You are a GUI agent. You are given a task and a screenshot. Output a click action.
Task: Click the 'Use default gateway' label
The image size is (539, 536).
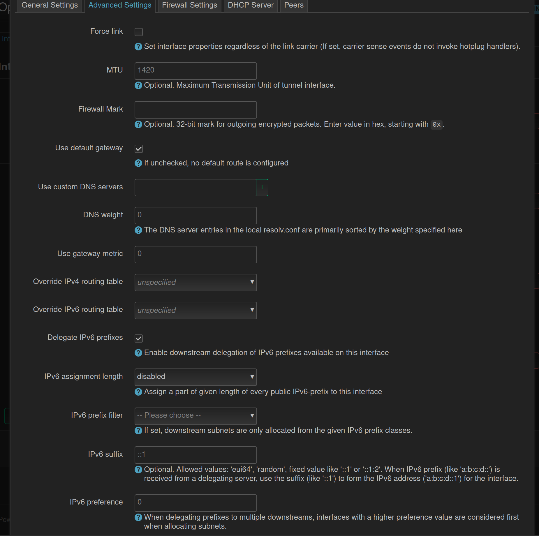89,148
